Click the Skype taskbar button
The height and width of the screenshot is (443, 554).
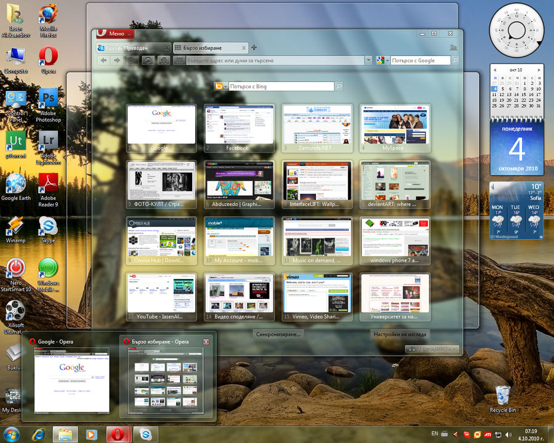(x=145, y=434)
